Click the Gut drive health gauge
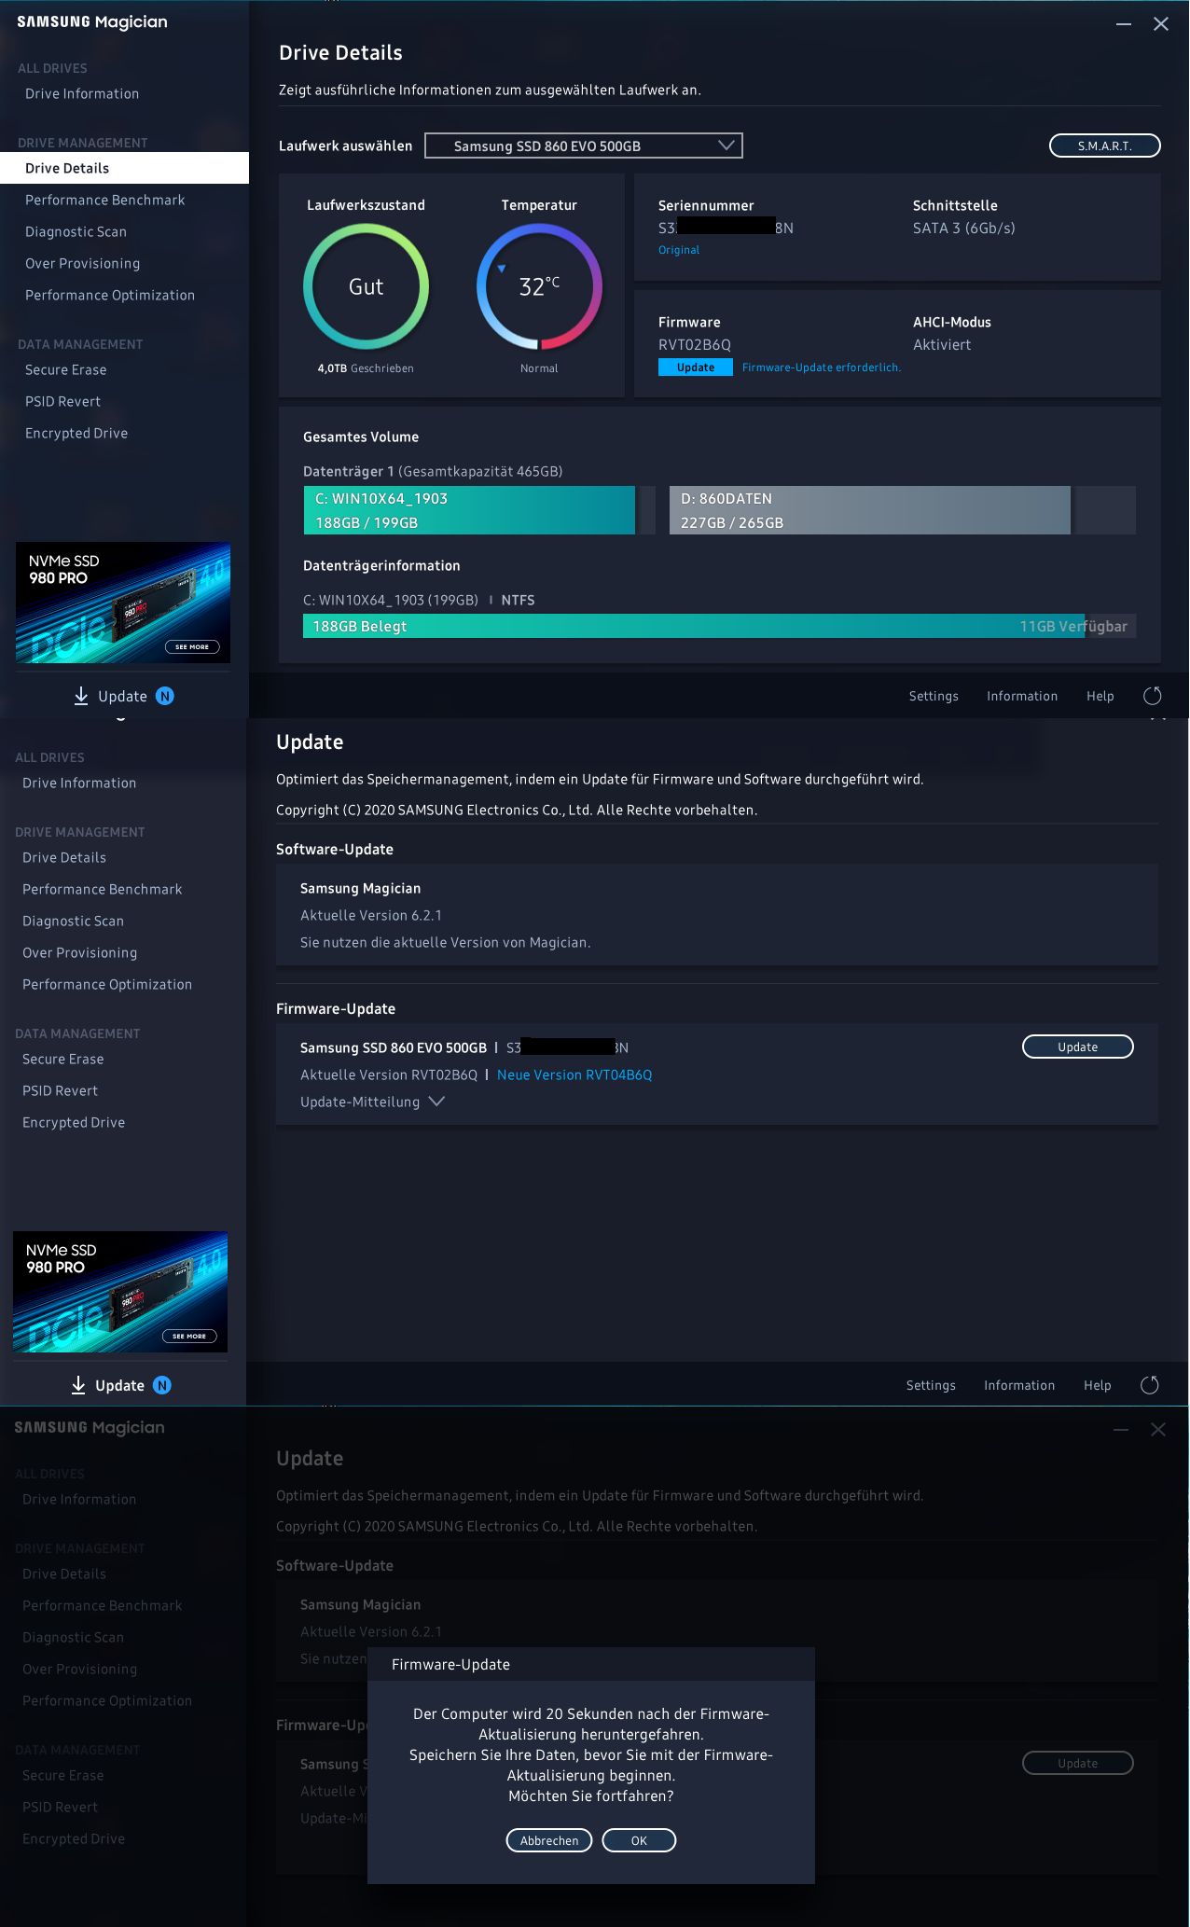This screenshot has height=1927, width=1190. [x=367, y=286]
